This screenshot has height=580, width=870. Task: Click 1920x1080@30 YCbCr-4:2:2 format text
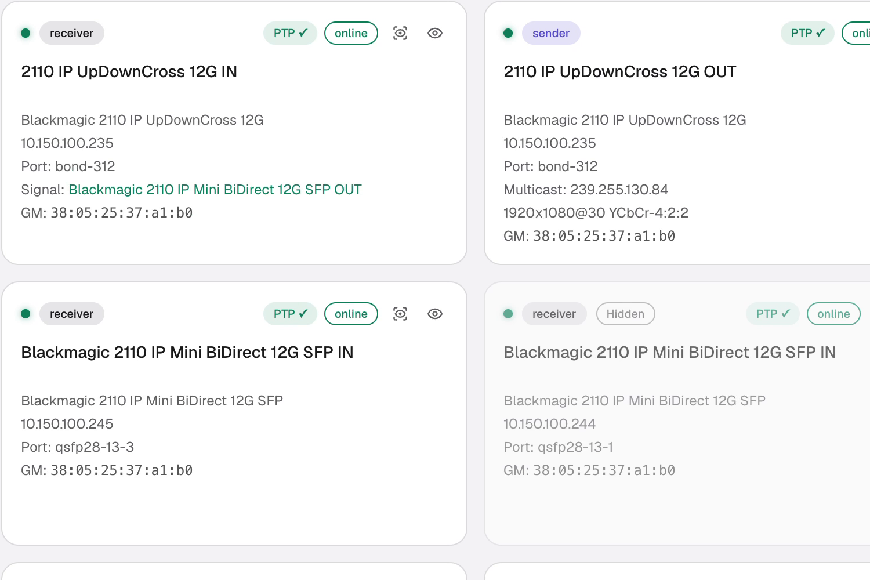click(596, 213)
